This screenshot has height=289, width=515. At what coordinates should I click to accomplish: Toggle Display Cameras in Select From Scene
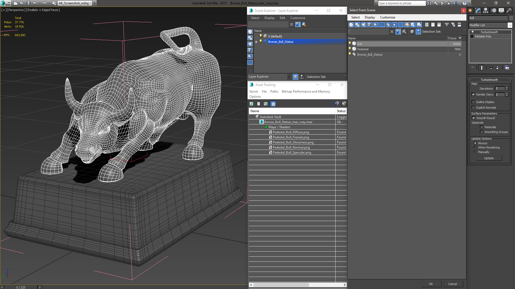(370, 25)
